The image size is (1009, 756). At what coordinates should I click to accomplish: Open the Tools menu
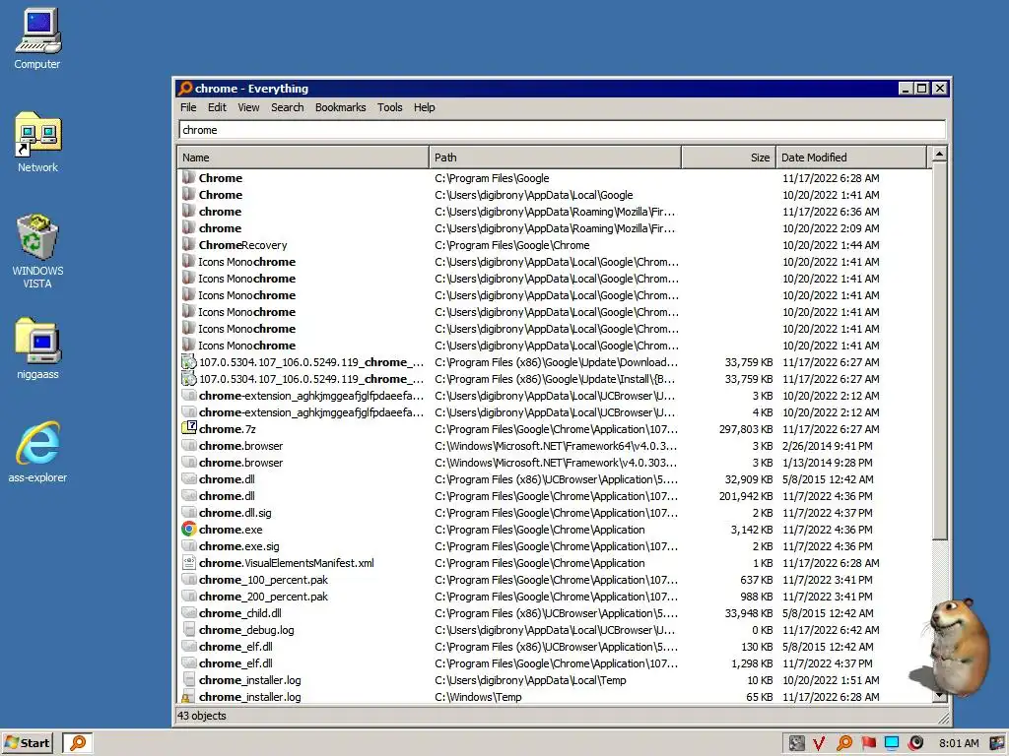(x=389, y=107)
